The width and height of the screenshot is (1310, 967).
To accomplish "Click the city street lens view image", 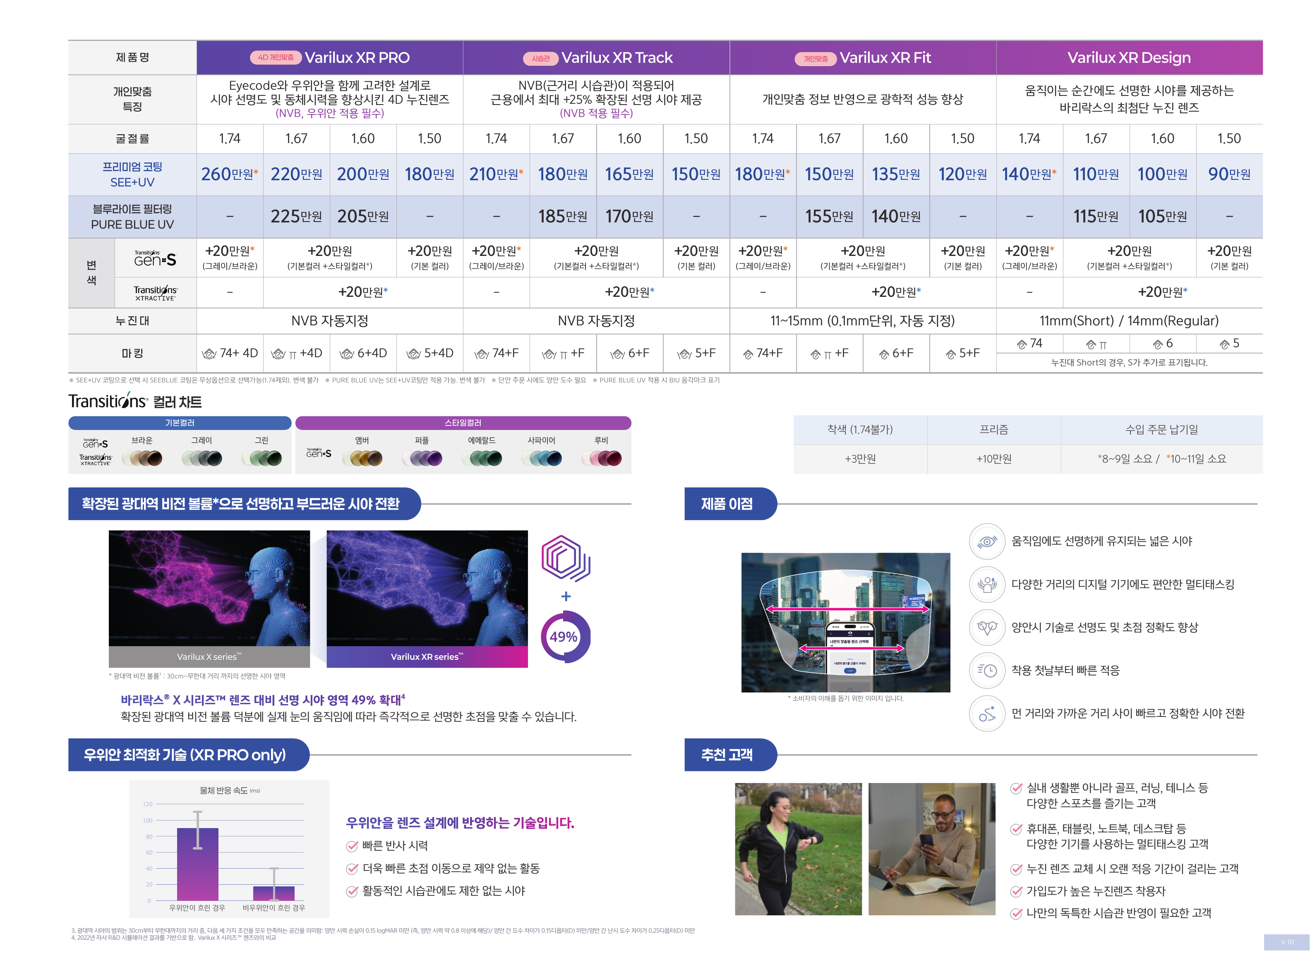I will point(845,622).
